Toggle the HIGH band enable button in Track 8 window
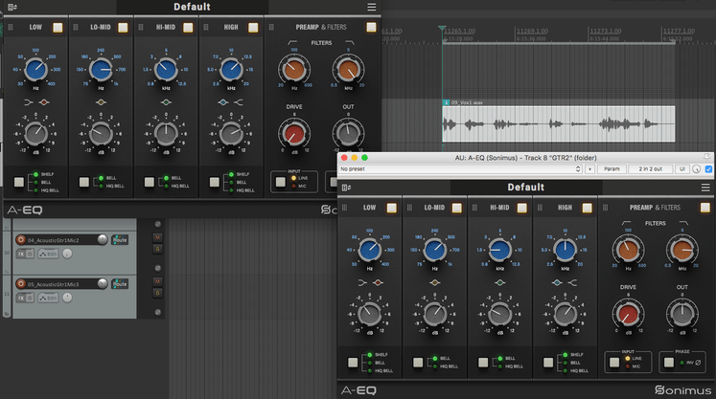Viewport: 716px width, 399px height. (587, 208)
